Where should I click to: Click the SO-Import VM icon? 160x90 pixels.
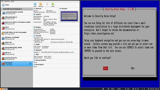tap(3, 64)
